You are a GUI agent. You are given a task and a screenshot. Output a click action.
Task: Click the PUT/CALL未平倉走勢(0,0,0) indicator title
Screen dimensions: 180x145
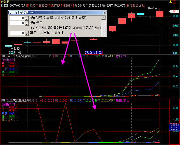coord(20,56)
